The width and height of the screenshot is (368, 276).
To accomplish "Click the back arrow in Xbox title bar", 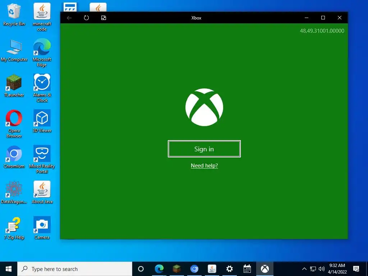I will point(69,18).
